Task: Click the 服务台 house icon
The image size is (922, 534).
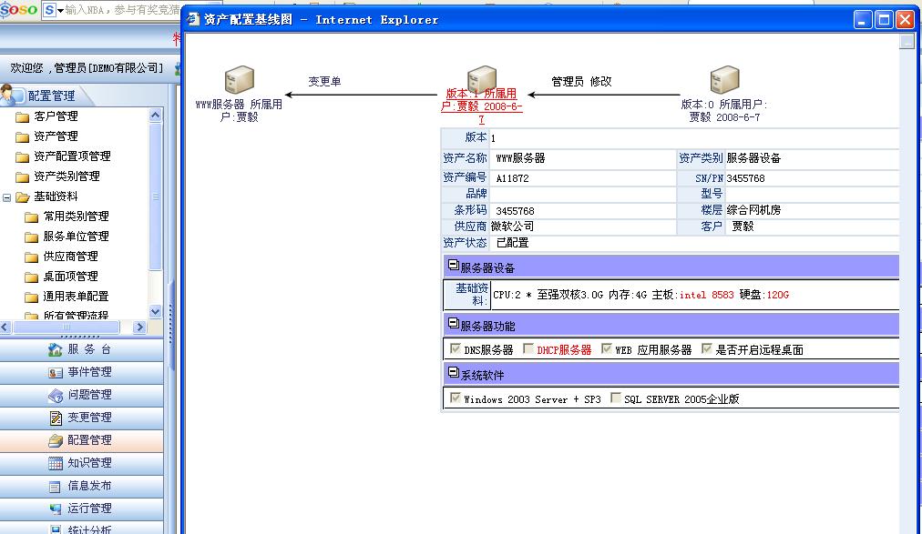Action: pos(56,349)
